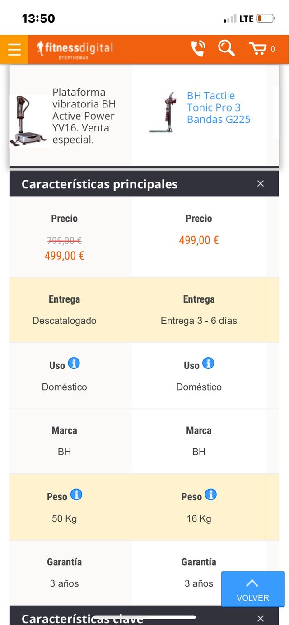Click the info icon next to Uso
The width and height of the screenshot is (289, 625).
click(x=75, y=363)
